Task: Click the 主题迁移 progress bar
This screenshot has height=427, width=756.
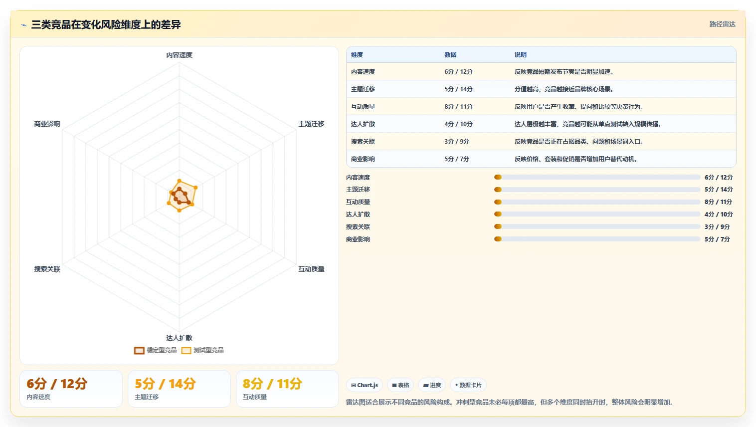Action: point(597,190)
